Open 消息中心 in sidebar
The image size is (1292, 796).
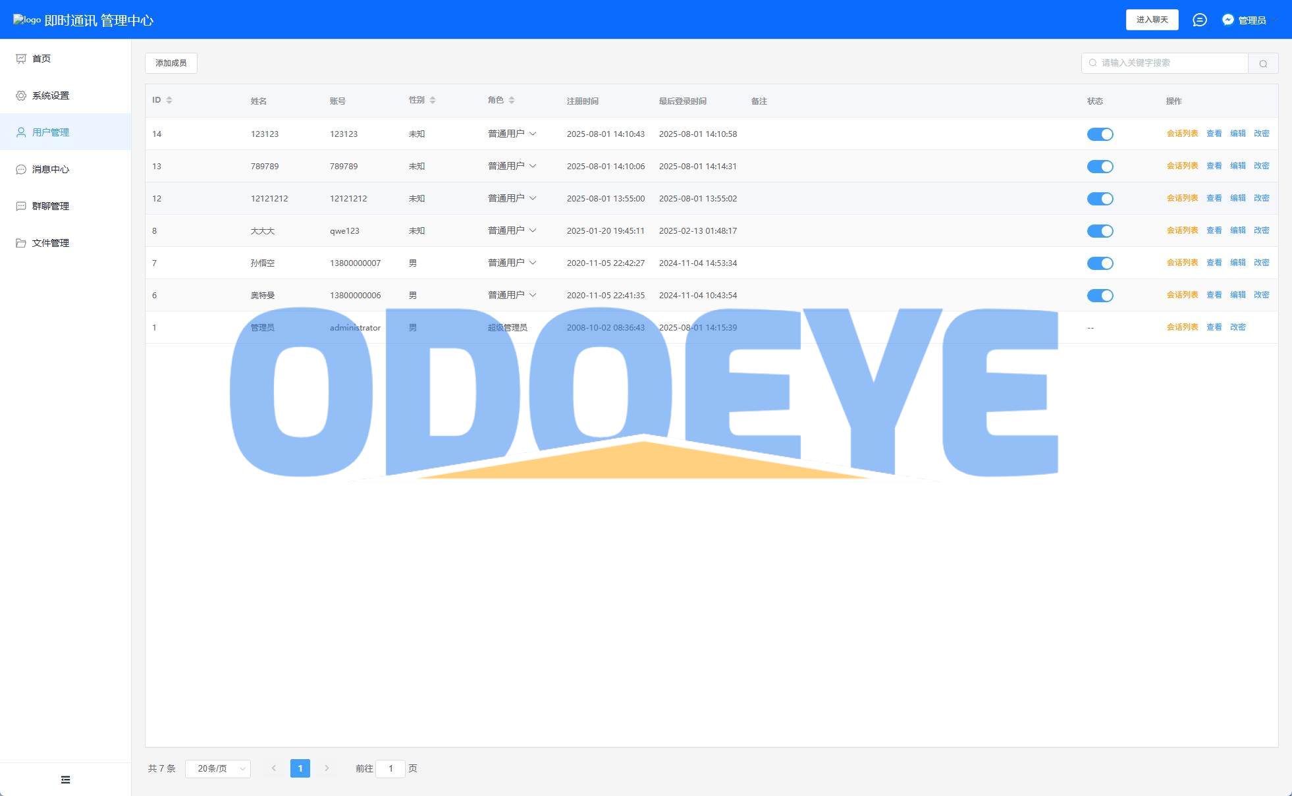(x=51, y=169)
